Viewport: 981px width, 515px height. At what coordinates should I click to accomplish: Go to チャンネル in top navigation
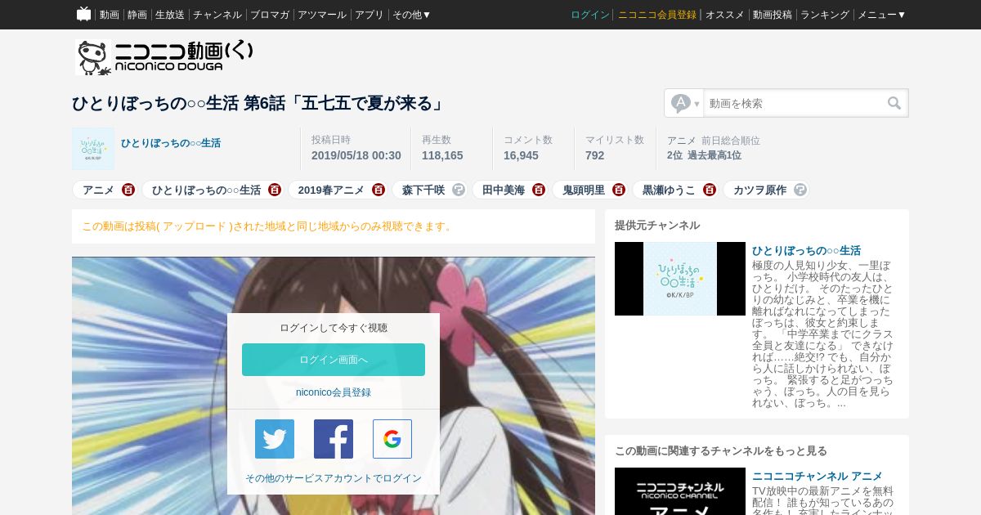point(217,15)
